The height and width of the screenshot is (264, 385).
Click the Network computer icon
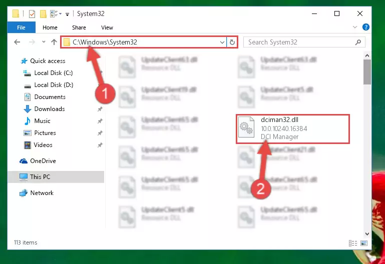[x=24, y=193]
